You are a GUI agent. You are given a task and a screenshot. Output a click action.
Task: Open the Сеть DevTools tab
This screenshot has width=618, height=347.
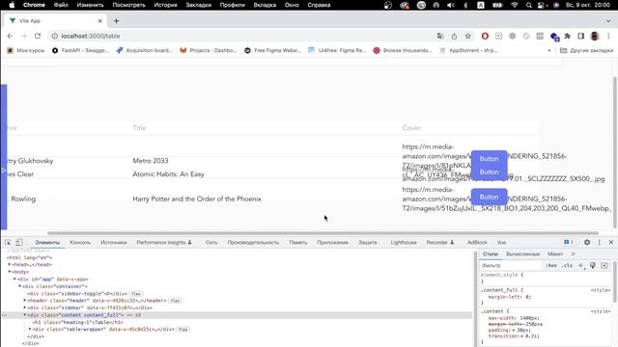pyautogui.click(x=211, y=242)
